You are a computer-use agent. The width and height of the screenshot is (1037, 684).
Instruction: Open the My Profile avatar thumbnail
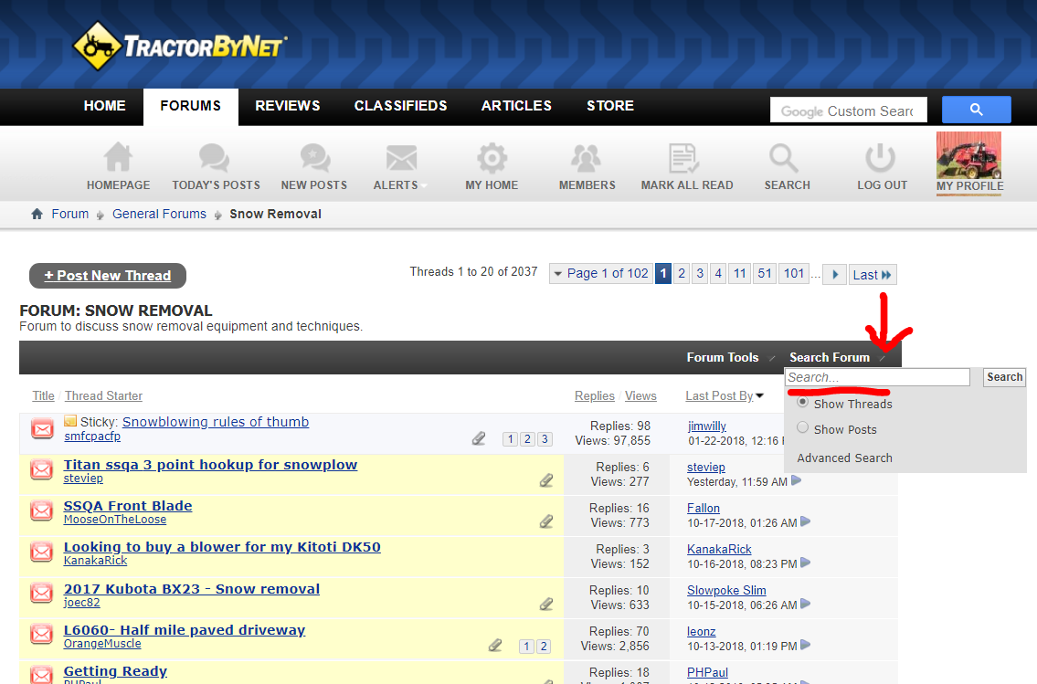click(968, 155)
